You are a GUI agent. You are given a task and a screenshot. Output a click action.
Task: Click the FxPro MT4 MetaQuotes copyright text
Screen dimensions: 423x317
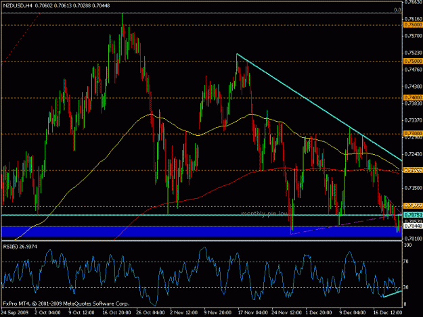click(66, 303)
